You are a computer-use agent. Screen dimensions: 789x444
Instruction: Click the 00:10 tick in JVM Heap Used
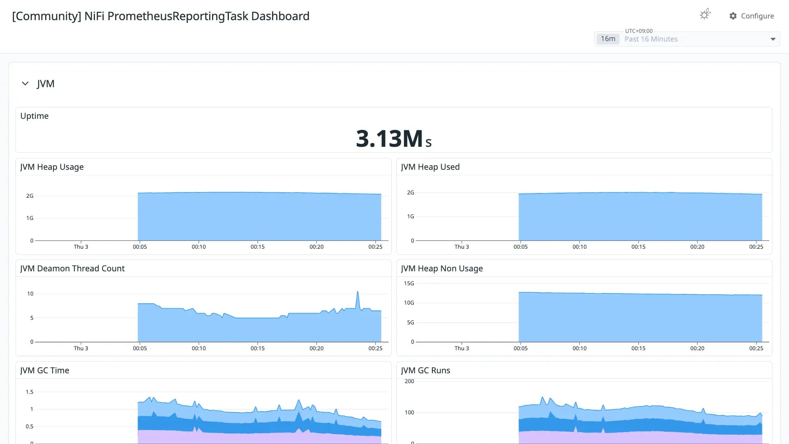[579, 247]
